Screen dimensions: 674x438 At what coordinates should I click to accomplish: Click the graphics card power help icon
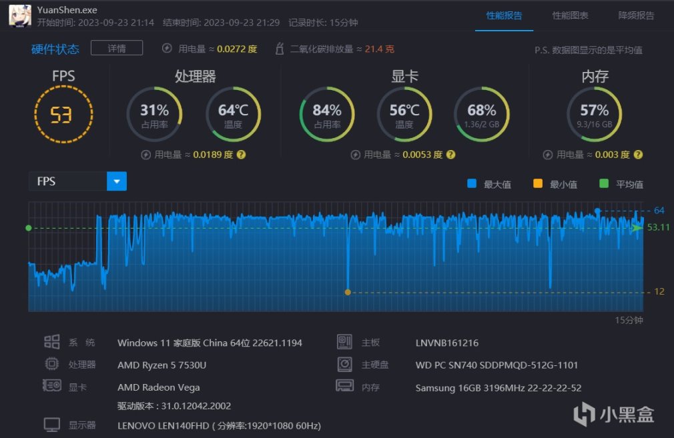pyautogui.click(x=450, y=155)
